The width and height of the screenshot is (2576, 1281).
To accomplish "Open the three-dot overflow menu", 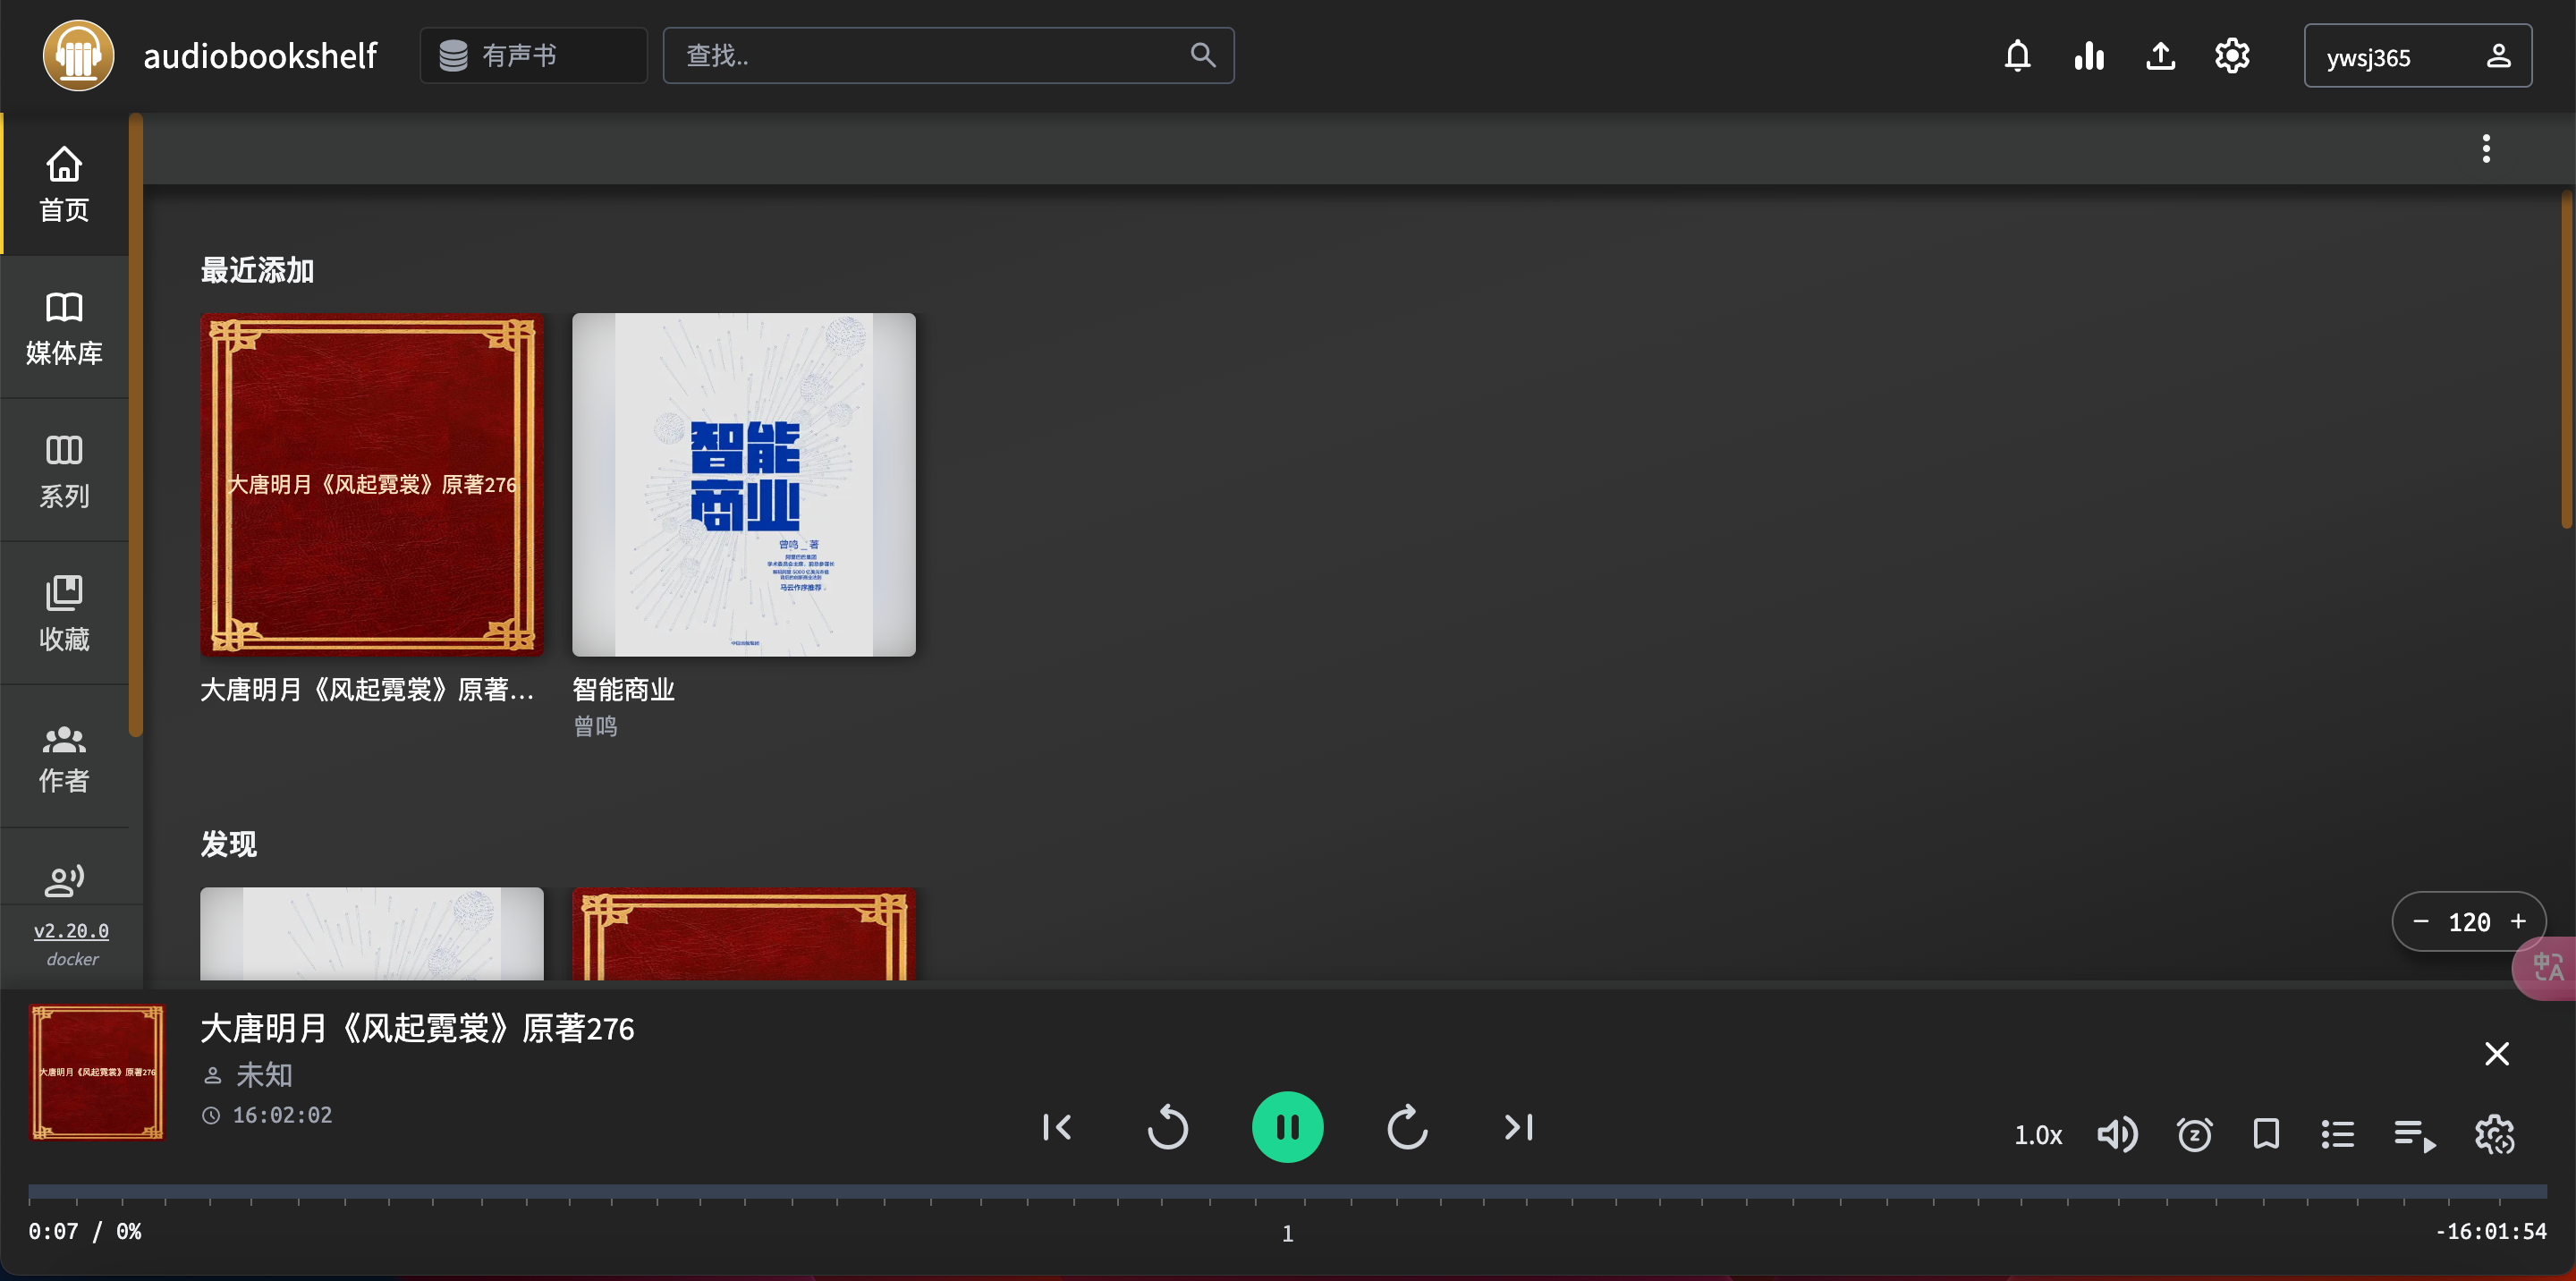I will (x=2485, y=149).
